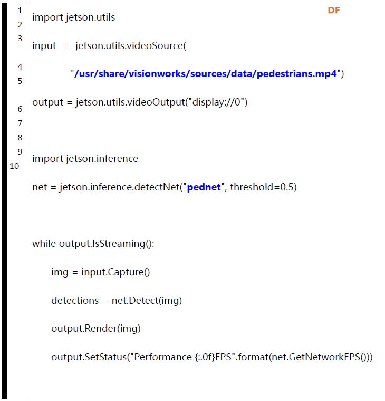Click the 'while output.IsStreaming():' line
The image size is (385, 401).
click(93, 244)
